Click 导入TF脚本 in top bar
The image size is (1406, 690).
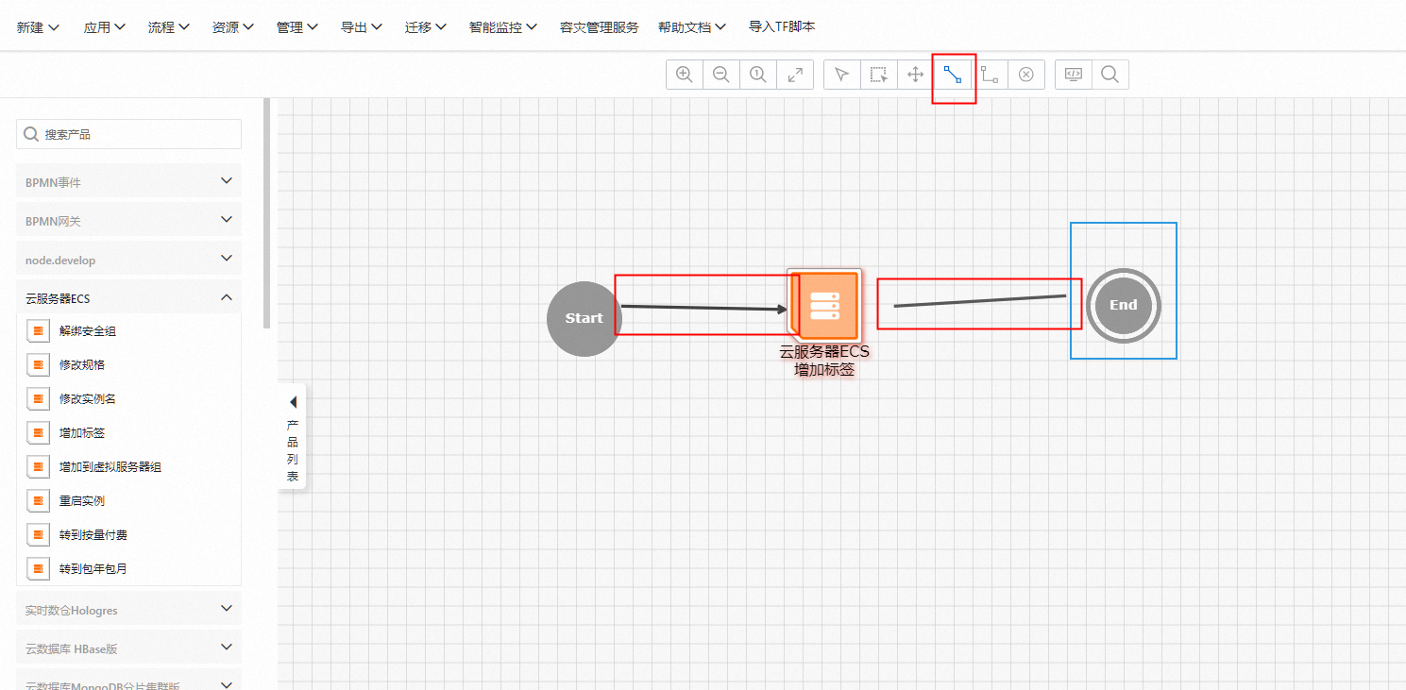[x=782, y=27]
